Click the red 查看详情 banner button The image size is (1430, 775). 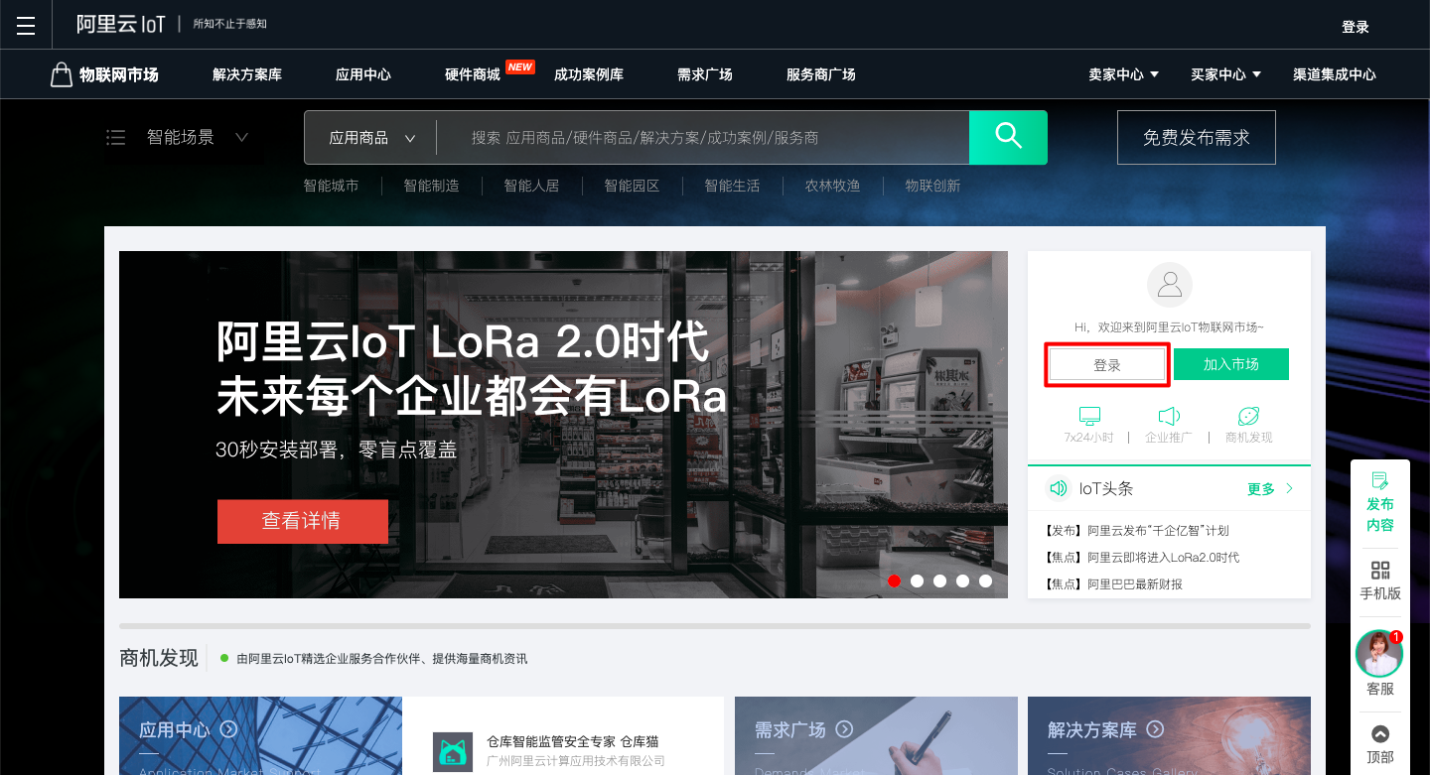click(x=302, y=521)
